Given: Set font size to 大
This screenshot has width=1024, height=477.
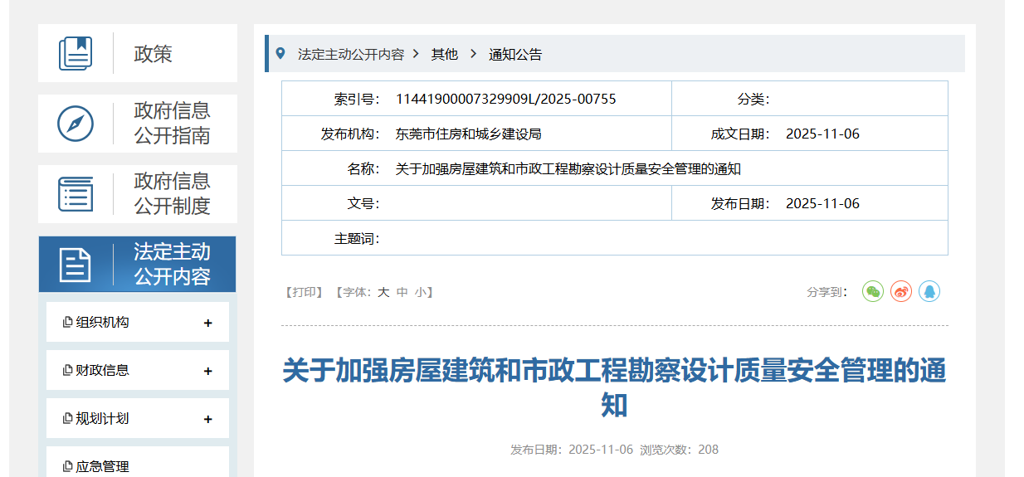Looking at the screenshot, I should [383, 292].
